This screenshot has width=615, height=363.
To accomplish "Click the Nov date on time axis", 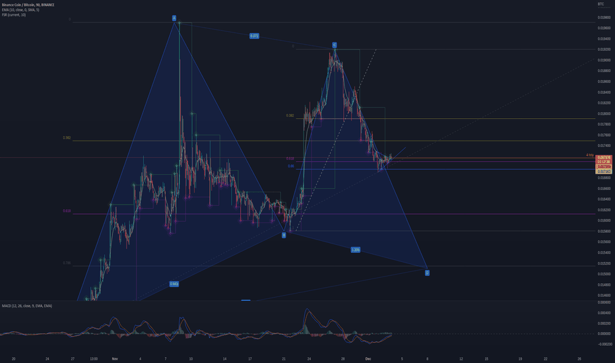I will click(x=115, y=358).
